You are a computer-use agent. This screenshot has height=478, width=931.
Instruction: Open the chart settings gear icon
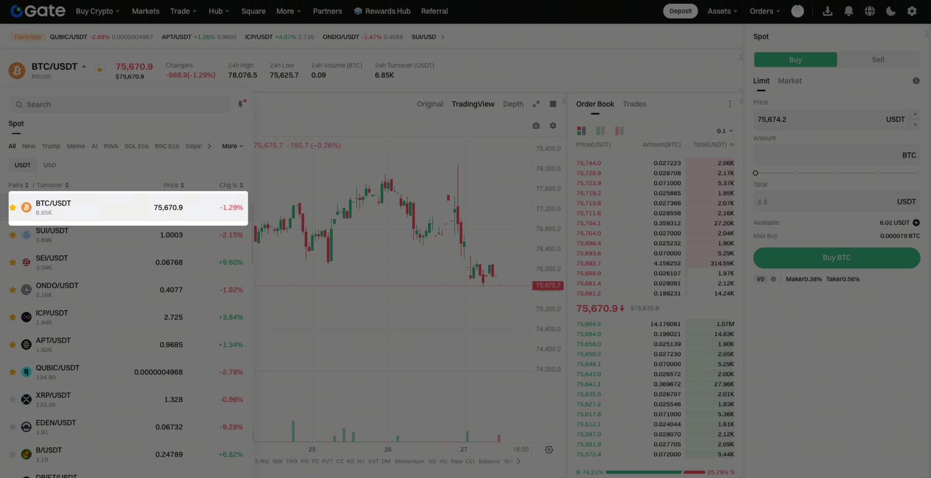pos(553,126)
